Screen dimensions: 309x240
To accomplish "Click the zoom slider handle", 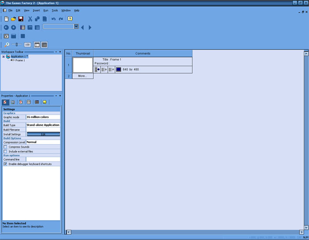I will [17, 45].
